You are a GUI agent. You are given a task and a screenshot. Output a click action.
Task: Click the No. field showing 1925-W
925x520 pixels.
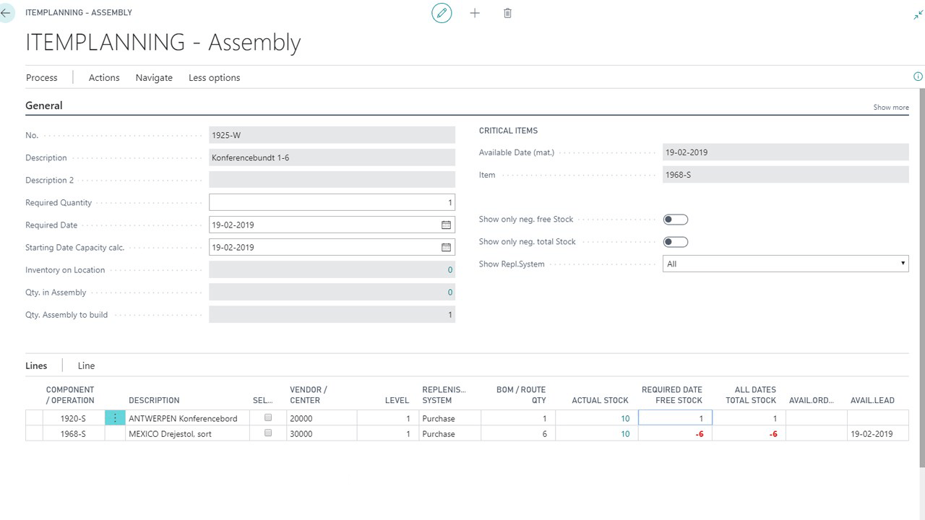point(332,135)
